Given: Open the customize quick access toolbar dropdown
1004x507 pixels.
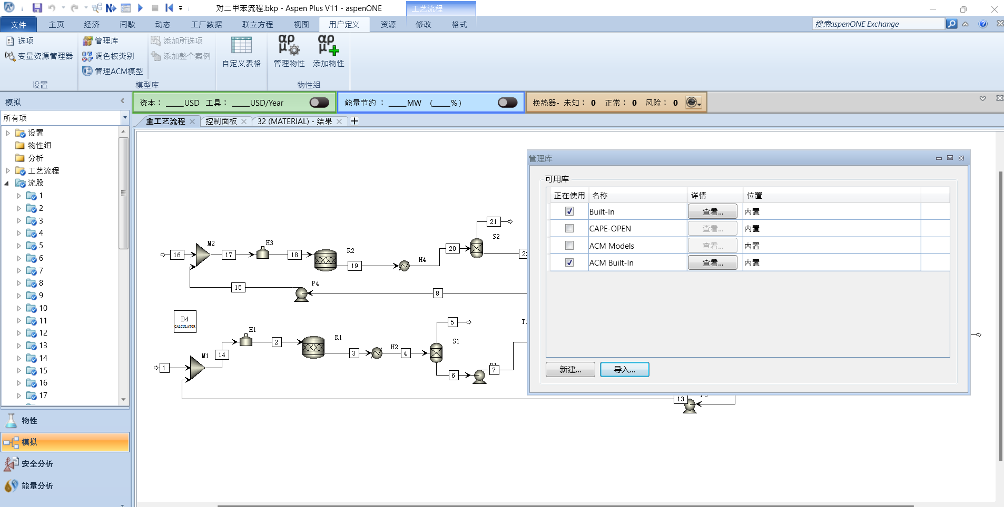Looking at the screenshot, I should (x=181, y=8).
